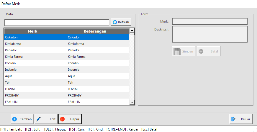Click the red minus icon on Hapus

[62, 119]
